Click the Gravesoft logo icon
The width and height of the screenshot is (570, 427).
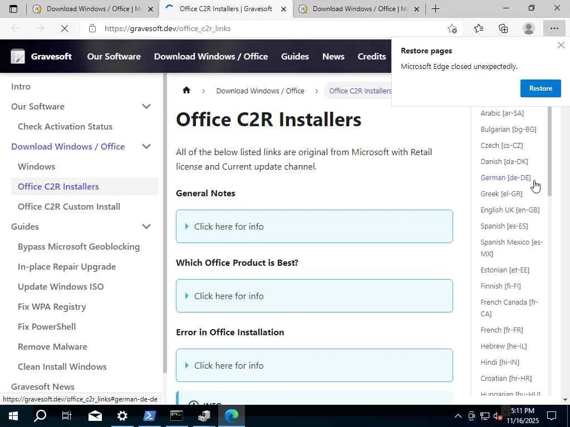coord(17,56)
